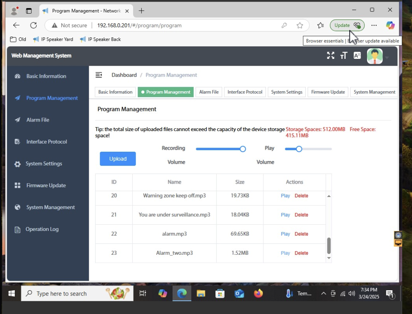The image size is (412, 314).
Task: Open the tab actions menu icon
Action: coord(29,11)
